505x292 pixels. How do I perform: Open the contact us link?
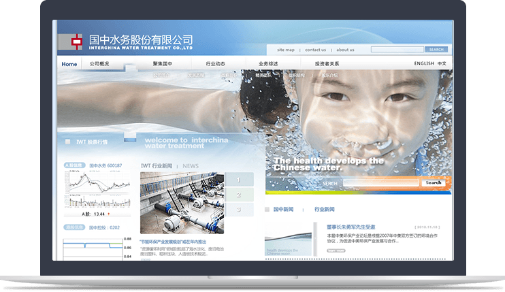point(315,50)
